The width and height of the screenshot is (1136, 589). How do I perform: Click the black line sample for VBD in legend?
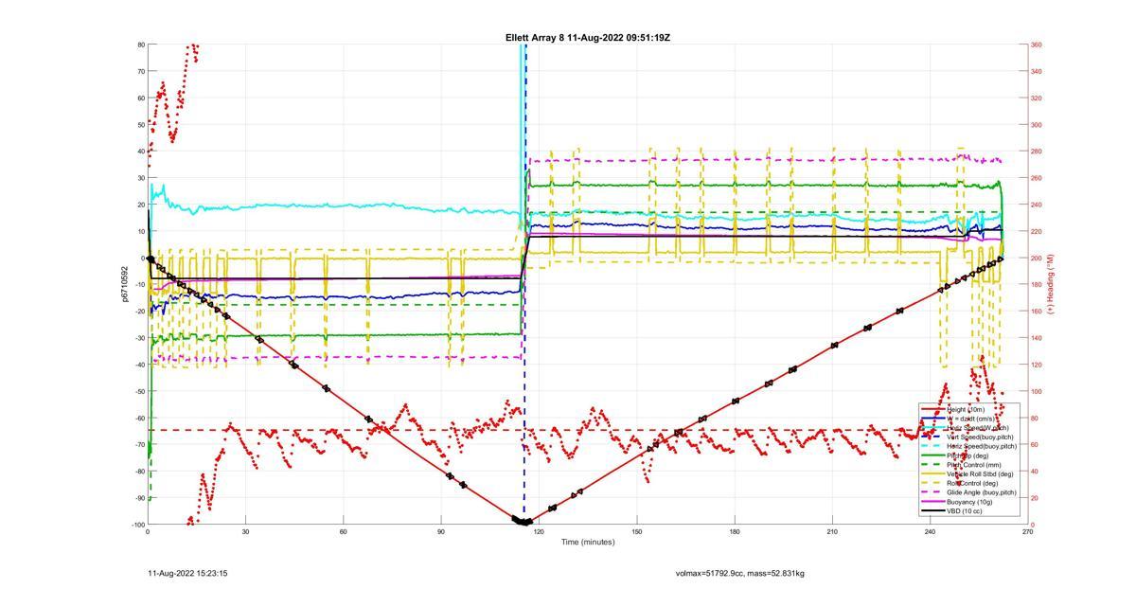coord(932,511)
